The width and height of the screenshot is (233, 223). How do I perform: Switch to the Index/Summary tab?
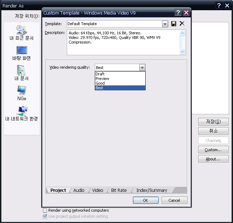pos(152,190)
